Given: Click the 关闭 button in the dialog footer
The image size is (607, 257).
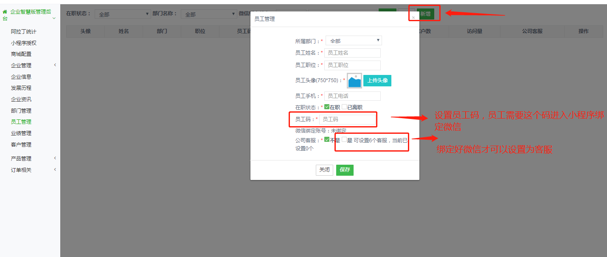Looking at the screenshot, I should (x=324, y=170).
